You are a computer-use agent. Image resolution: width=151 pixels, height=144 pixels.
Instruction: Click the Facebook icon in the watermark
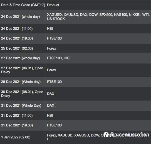pyautogui.click(x=106, y=135)
